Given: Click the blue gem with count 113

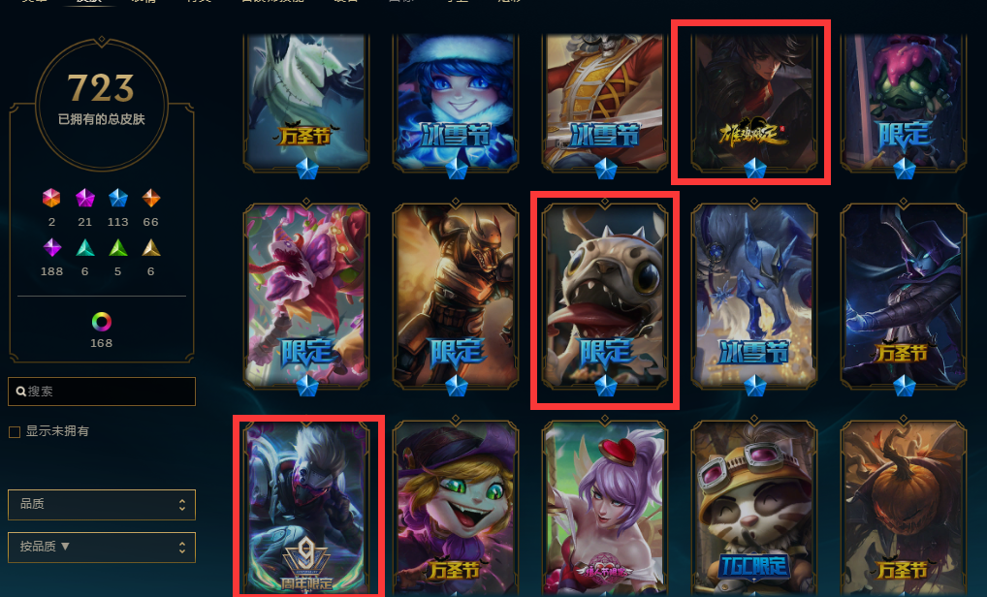Looking at the screenshot, I should [x=117, y=198].
